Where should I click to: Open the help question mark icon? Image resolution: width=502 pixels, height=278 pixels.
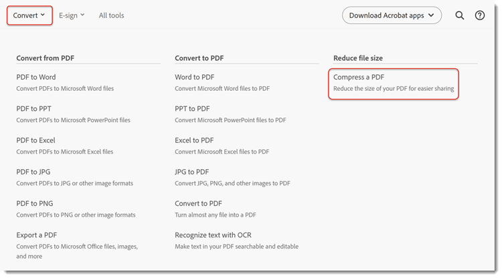tap(480, 15)
